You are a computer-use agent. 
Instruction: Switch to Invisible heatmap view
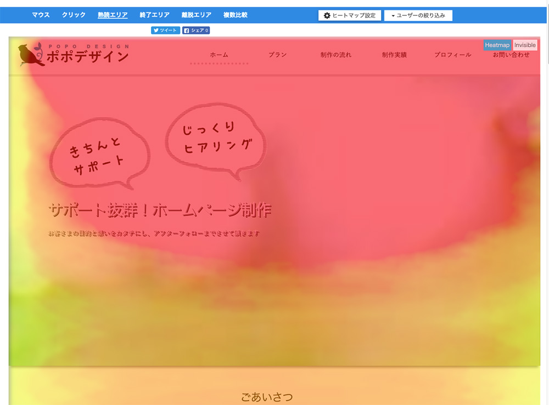point(524,45)
